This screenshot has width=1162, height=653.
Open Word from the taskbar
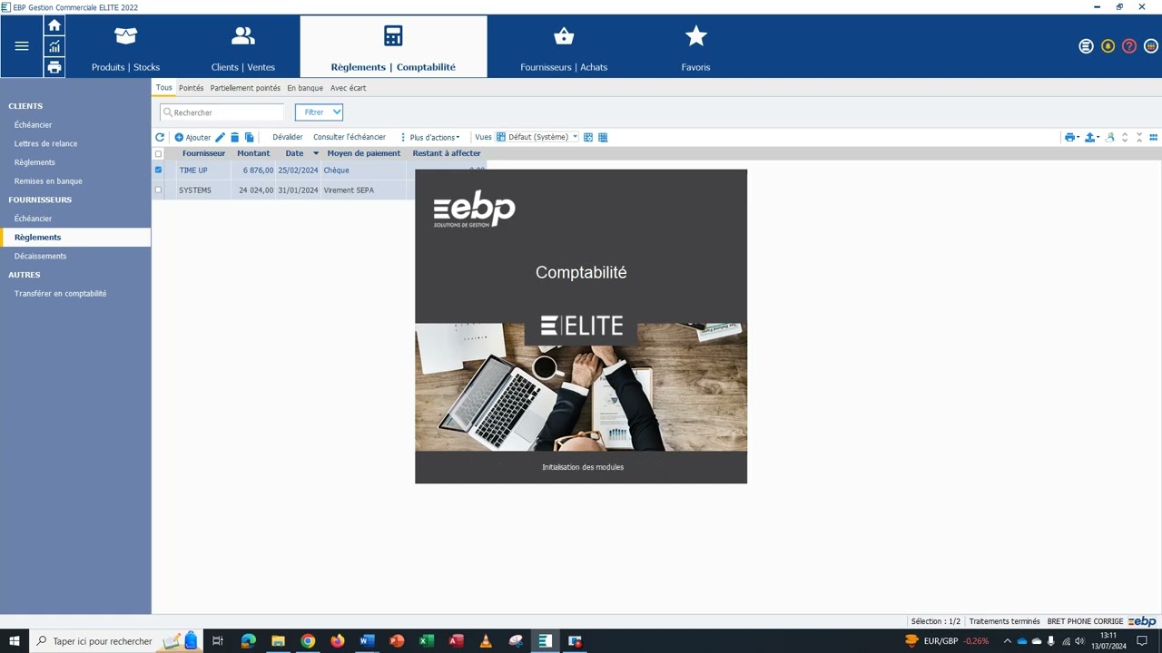[x=367, y=641]
